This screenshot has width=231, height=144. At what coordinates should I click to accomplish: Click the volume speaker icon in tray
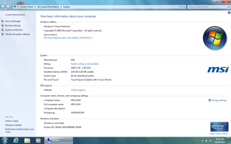(211, 141)
